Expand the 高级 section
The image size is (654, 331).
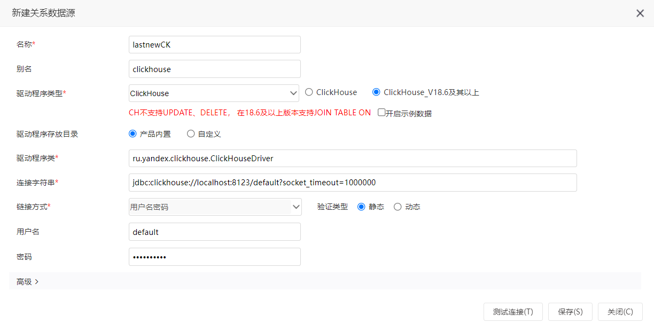coord(28,281)
